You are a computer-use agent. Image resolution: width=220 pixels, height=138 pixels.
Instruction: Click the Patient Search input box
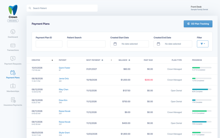[86, 44]
